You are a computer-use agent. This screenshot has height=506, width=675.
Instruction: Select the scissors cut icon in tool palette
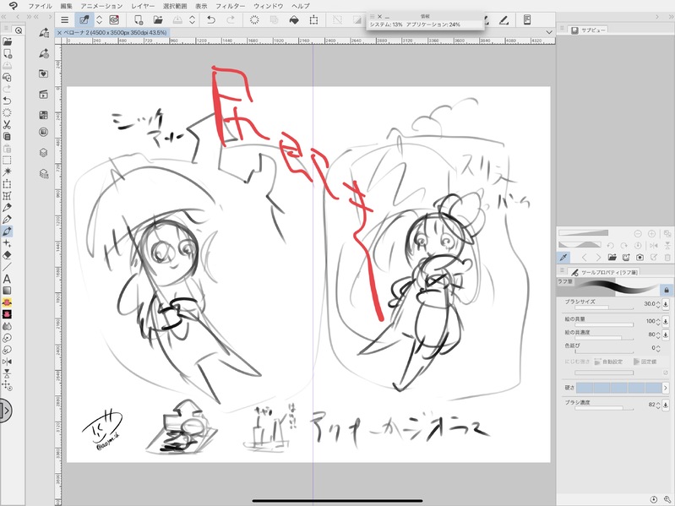[7, 125]
